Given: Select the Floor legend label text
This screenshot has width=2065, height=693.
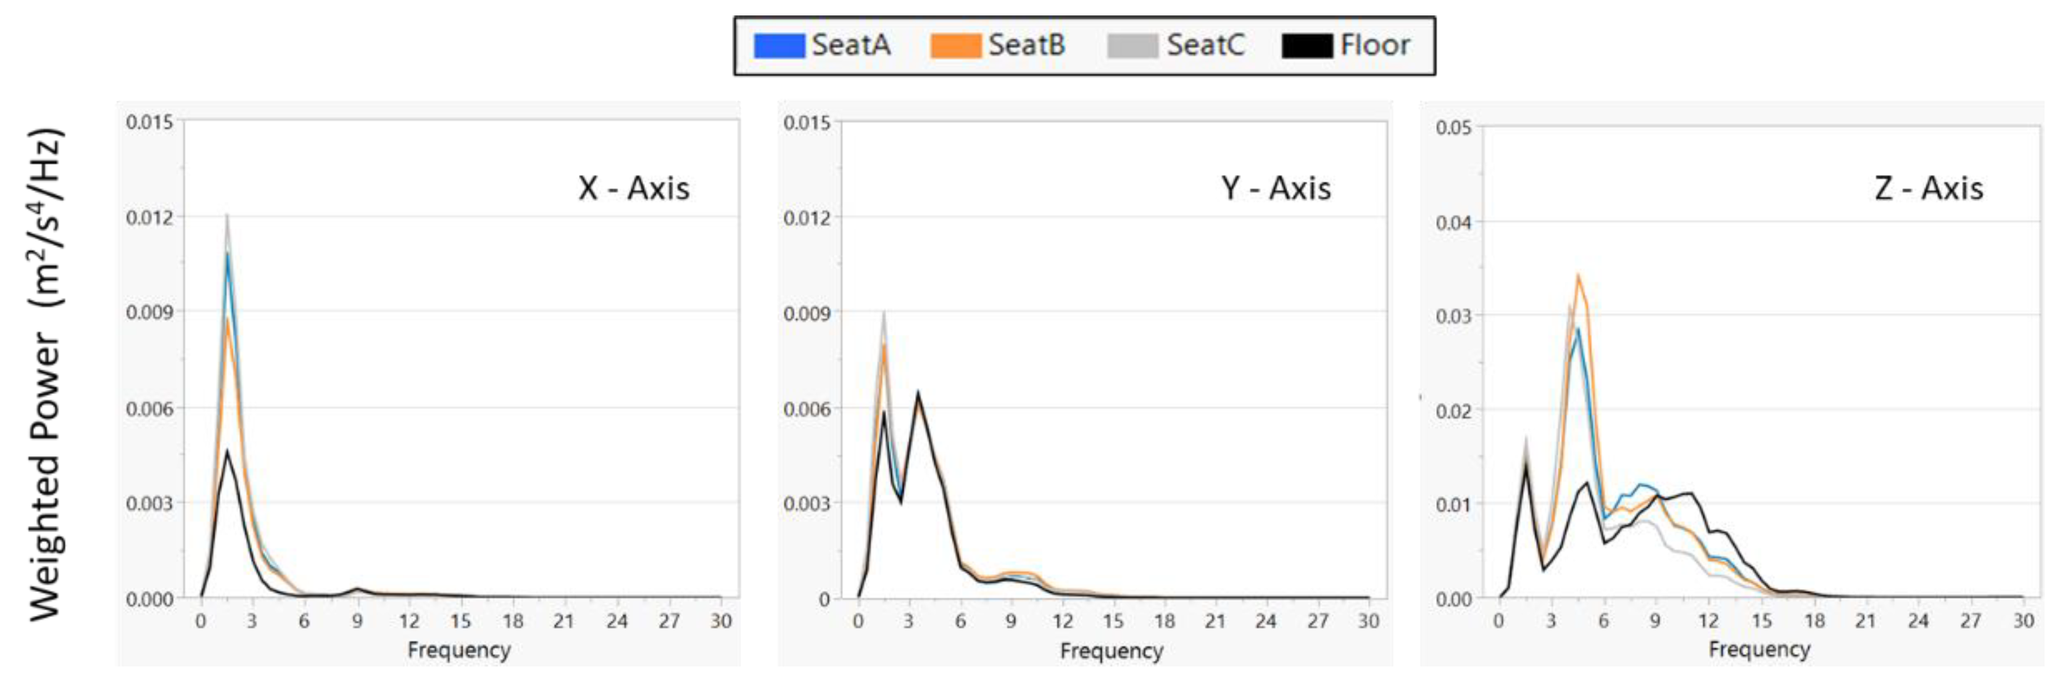Looking at the screenshot, I should tap(1375, 45).
